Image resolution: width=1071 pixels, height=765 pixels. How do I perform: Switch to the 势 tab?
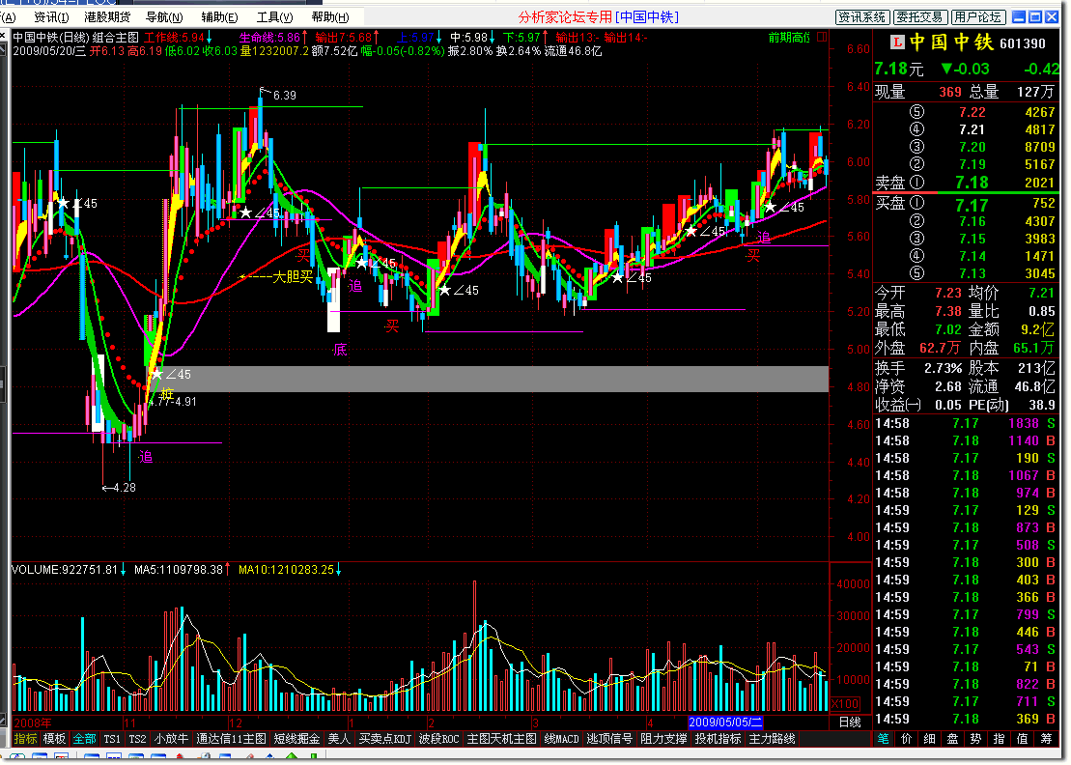976,739
